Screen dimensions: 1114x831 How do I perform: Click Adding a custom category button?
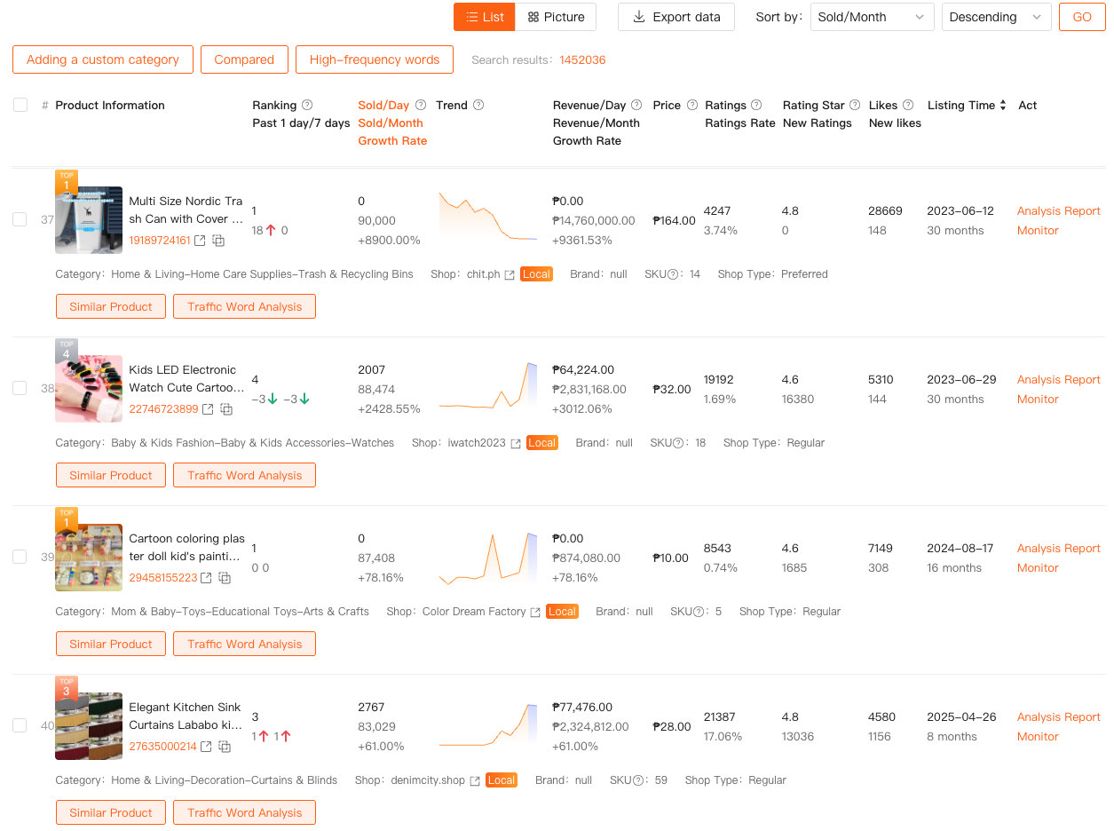103,59
